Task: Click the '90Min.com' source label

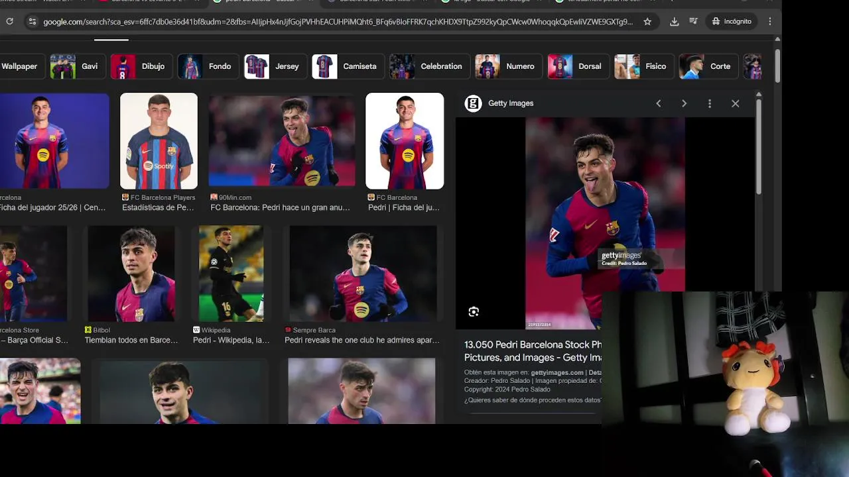Action: tap(235, 197)
